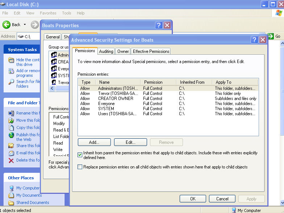Image resolution: width=284 pixels, height=213 pixels.
Task: Click the Copy this folder icon
Action: click(11, 128)
